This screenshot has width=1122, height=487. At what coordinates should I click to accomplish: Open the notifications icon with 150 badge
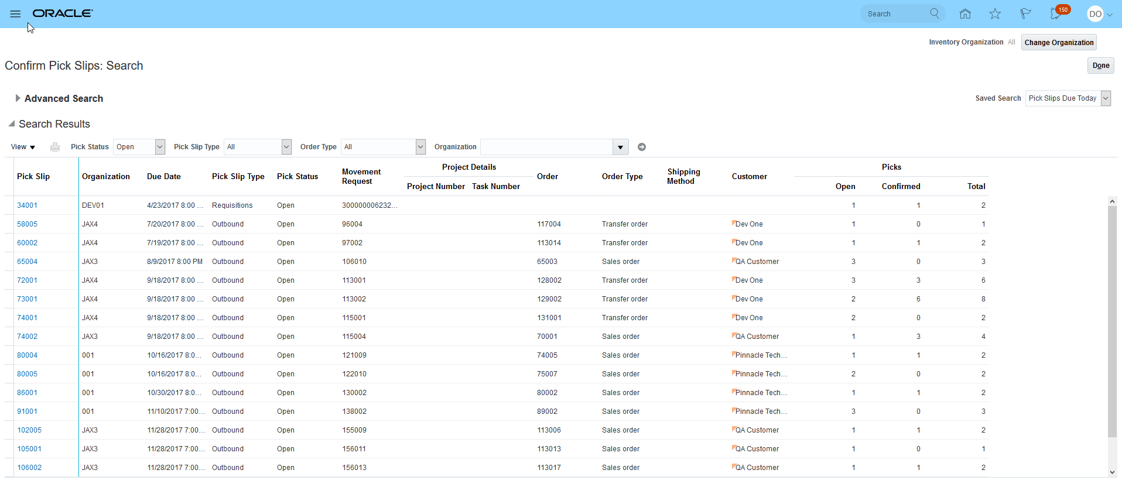click(1058, 13)
